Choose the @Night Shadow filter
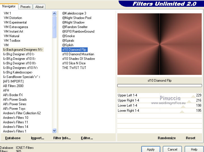The height and width of the screenshot is (152, 204). pos(73,22)
